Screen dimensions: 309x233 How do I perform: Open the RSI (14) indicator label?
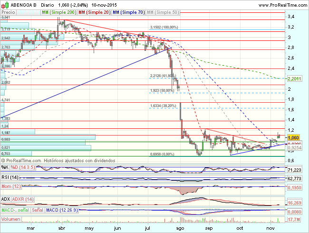(x=10, y=177)
